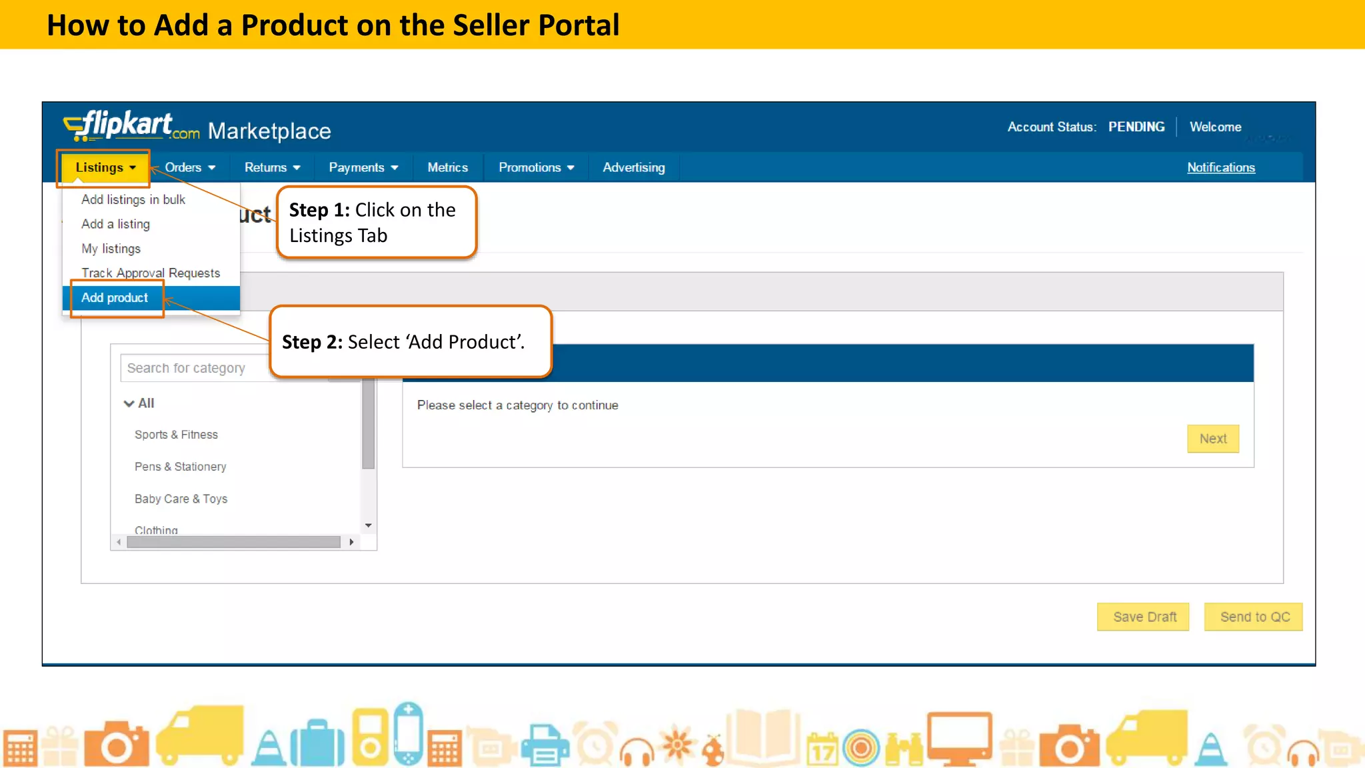Viewport: 1365px width, 768px height.
Task: Click the Notifications link
Action: tap(1220, 167)
